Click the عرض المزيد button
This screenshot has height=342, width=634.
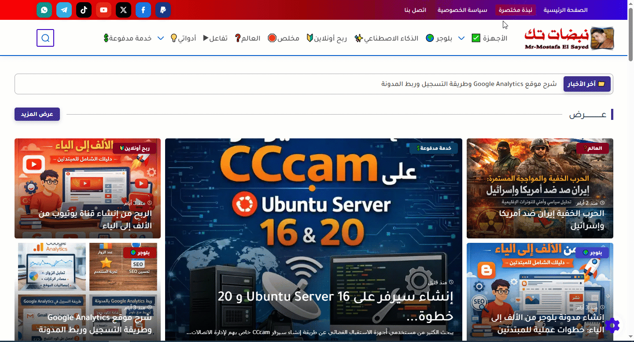coord(37,114)
